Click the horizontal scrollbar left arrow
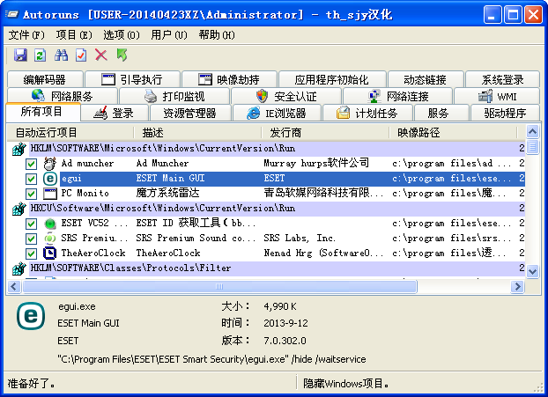The height and width of the screenshot is (397, 548). pos(13,287)
